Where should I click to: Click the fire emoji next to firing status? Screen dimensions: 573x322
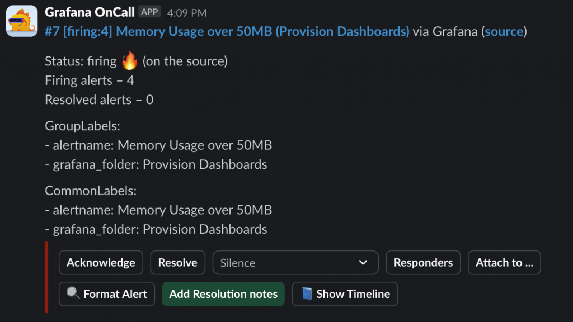129,61
